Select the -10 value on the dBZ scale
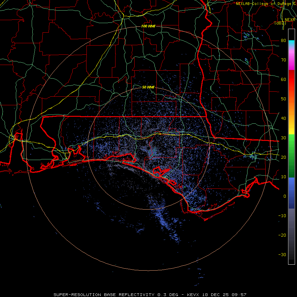 click(282, 215)
